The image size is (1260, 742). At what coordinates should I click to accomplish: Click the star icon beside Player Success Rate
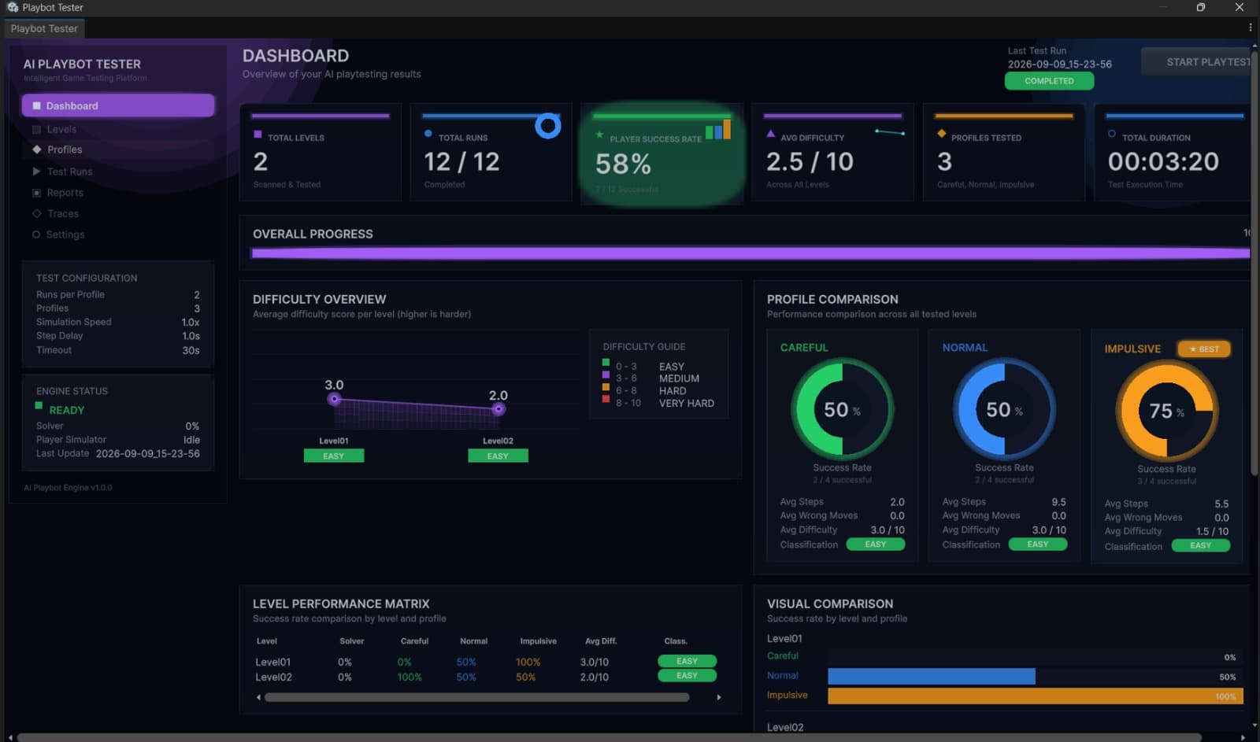click(600, 135)
